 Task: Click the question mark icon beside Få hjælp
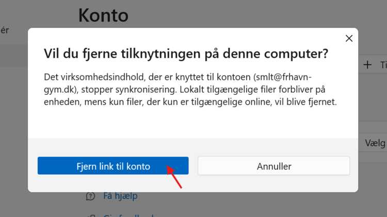point(91,196)
